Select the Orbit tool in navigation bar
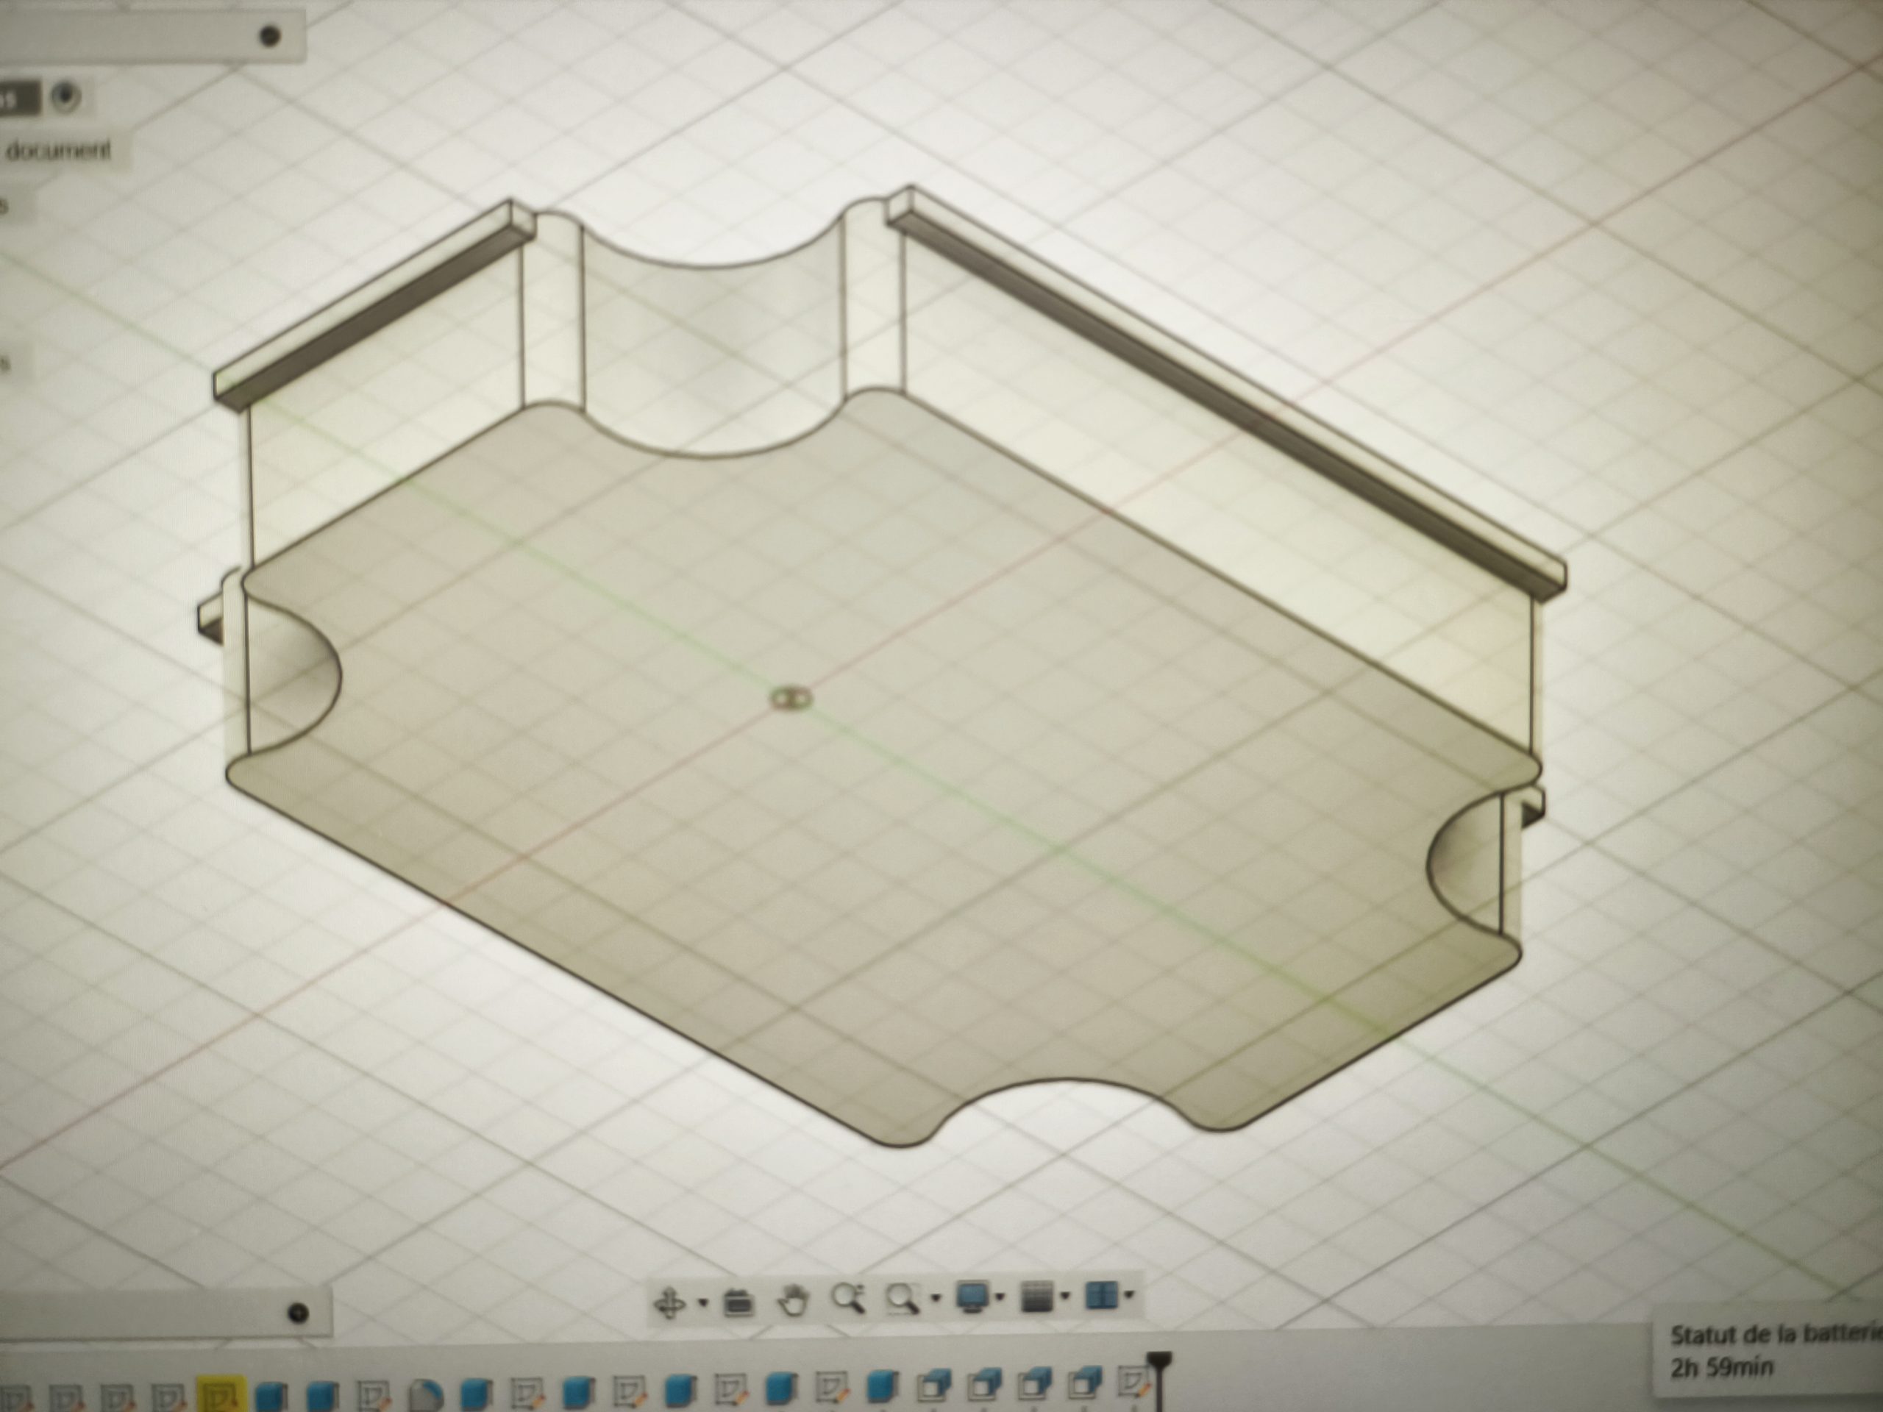Screen dimensions: 1883x1412 point(671,1302)
